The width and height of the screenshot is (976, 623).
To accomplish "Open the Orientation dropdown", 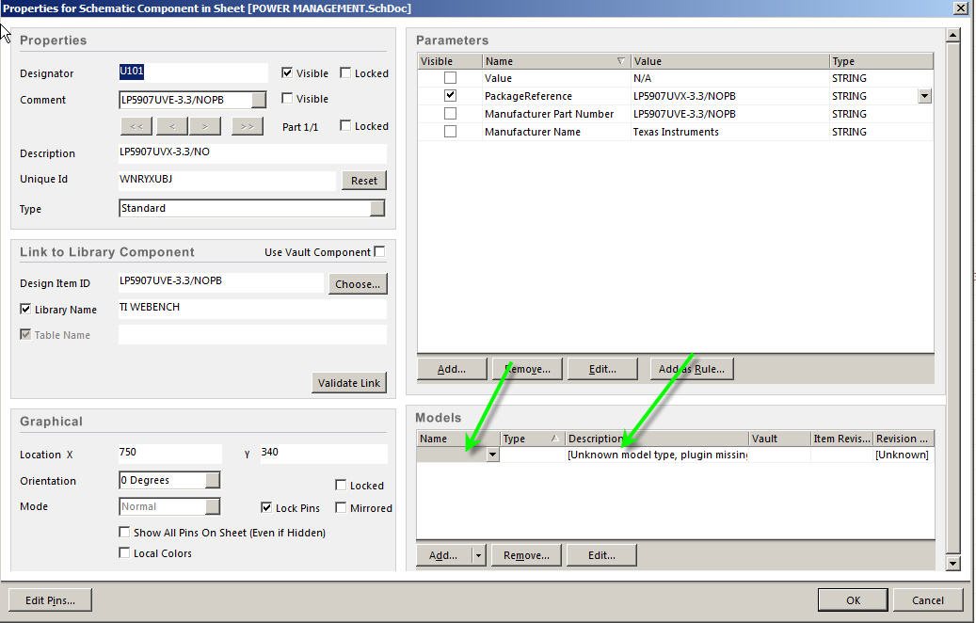I will (x=213, y=480).
